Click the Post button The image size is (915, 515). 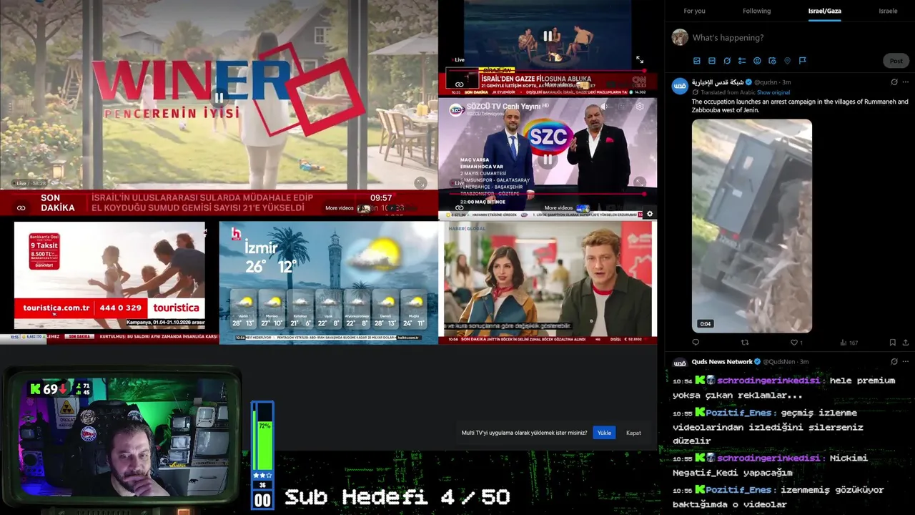click(x=896, y=61)
